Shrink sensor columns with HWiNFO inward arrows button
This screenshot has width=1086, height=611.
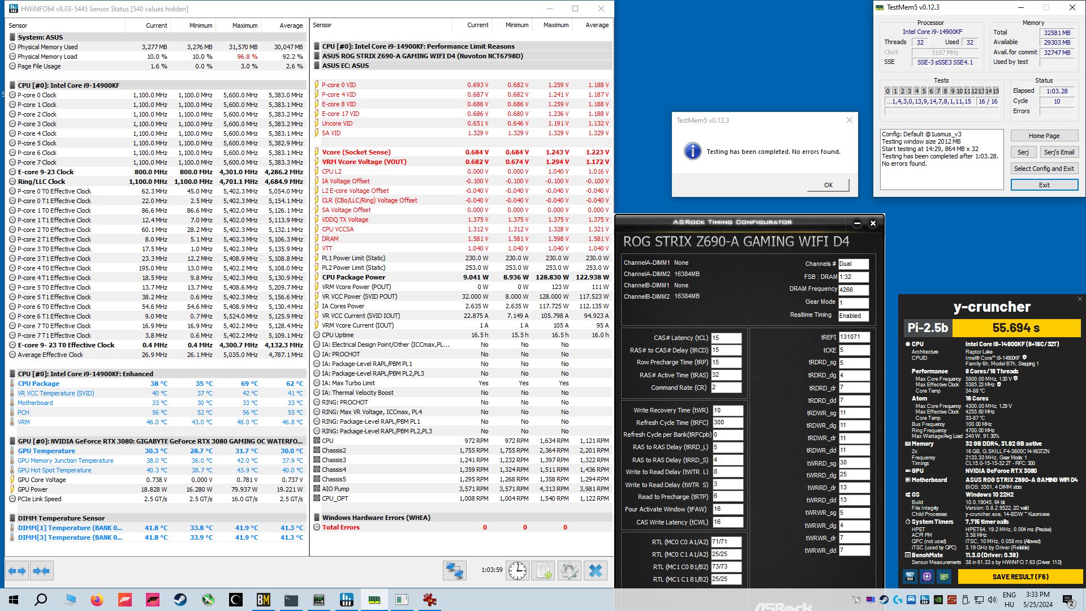41,571
